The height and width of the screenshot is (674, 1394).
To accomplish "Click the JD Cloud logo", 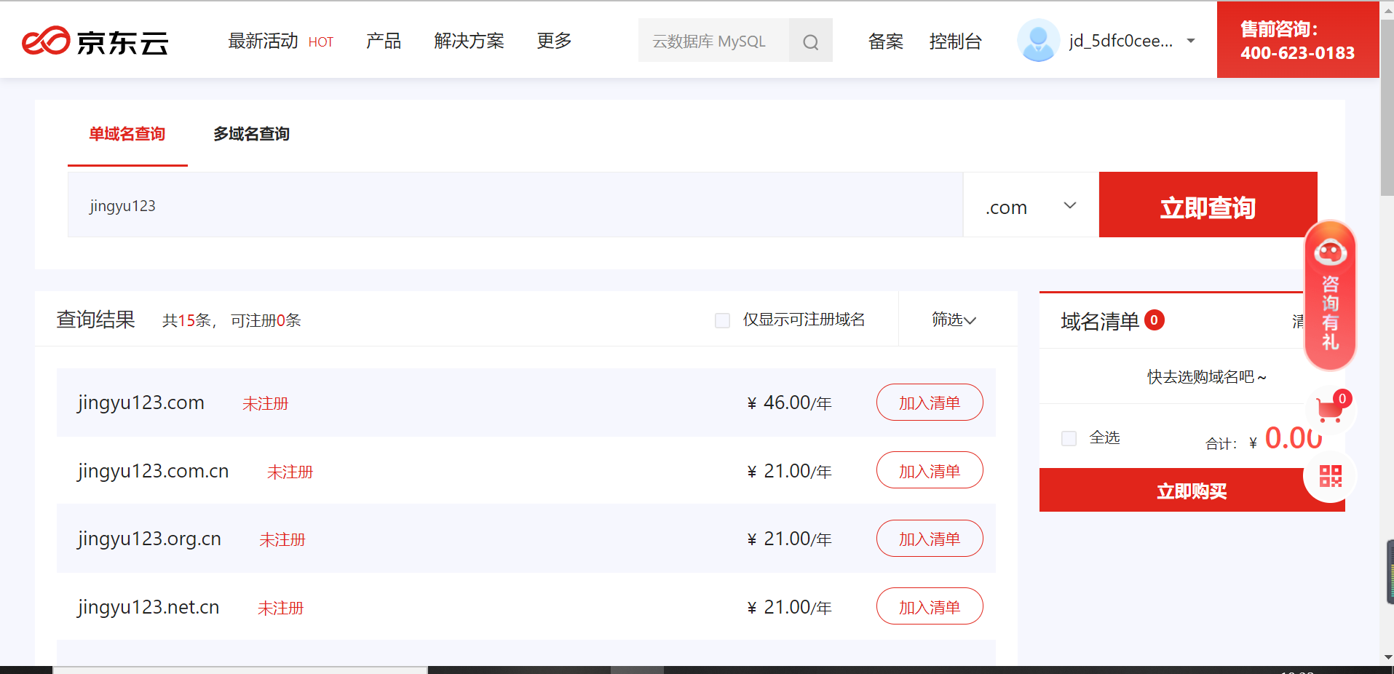I will [x=95, y=41].
